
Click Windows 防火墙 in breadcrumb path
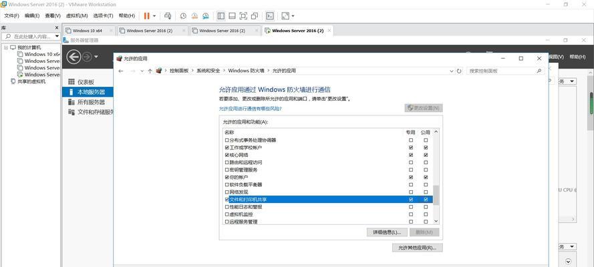click(247, 71)
